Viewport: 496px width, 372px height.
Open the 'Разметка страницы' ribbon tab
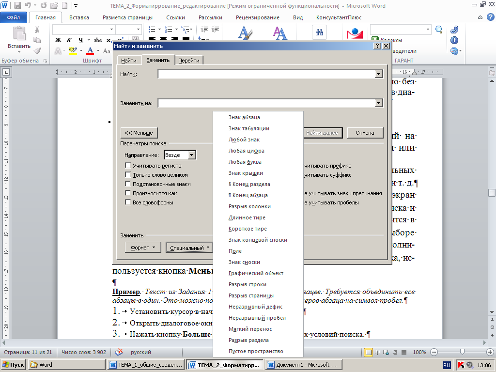click(127, 17)
